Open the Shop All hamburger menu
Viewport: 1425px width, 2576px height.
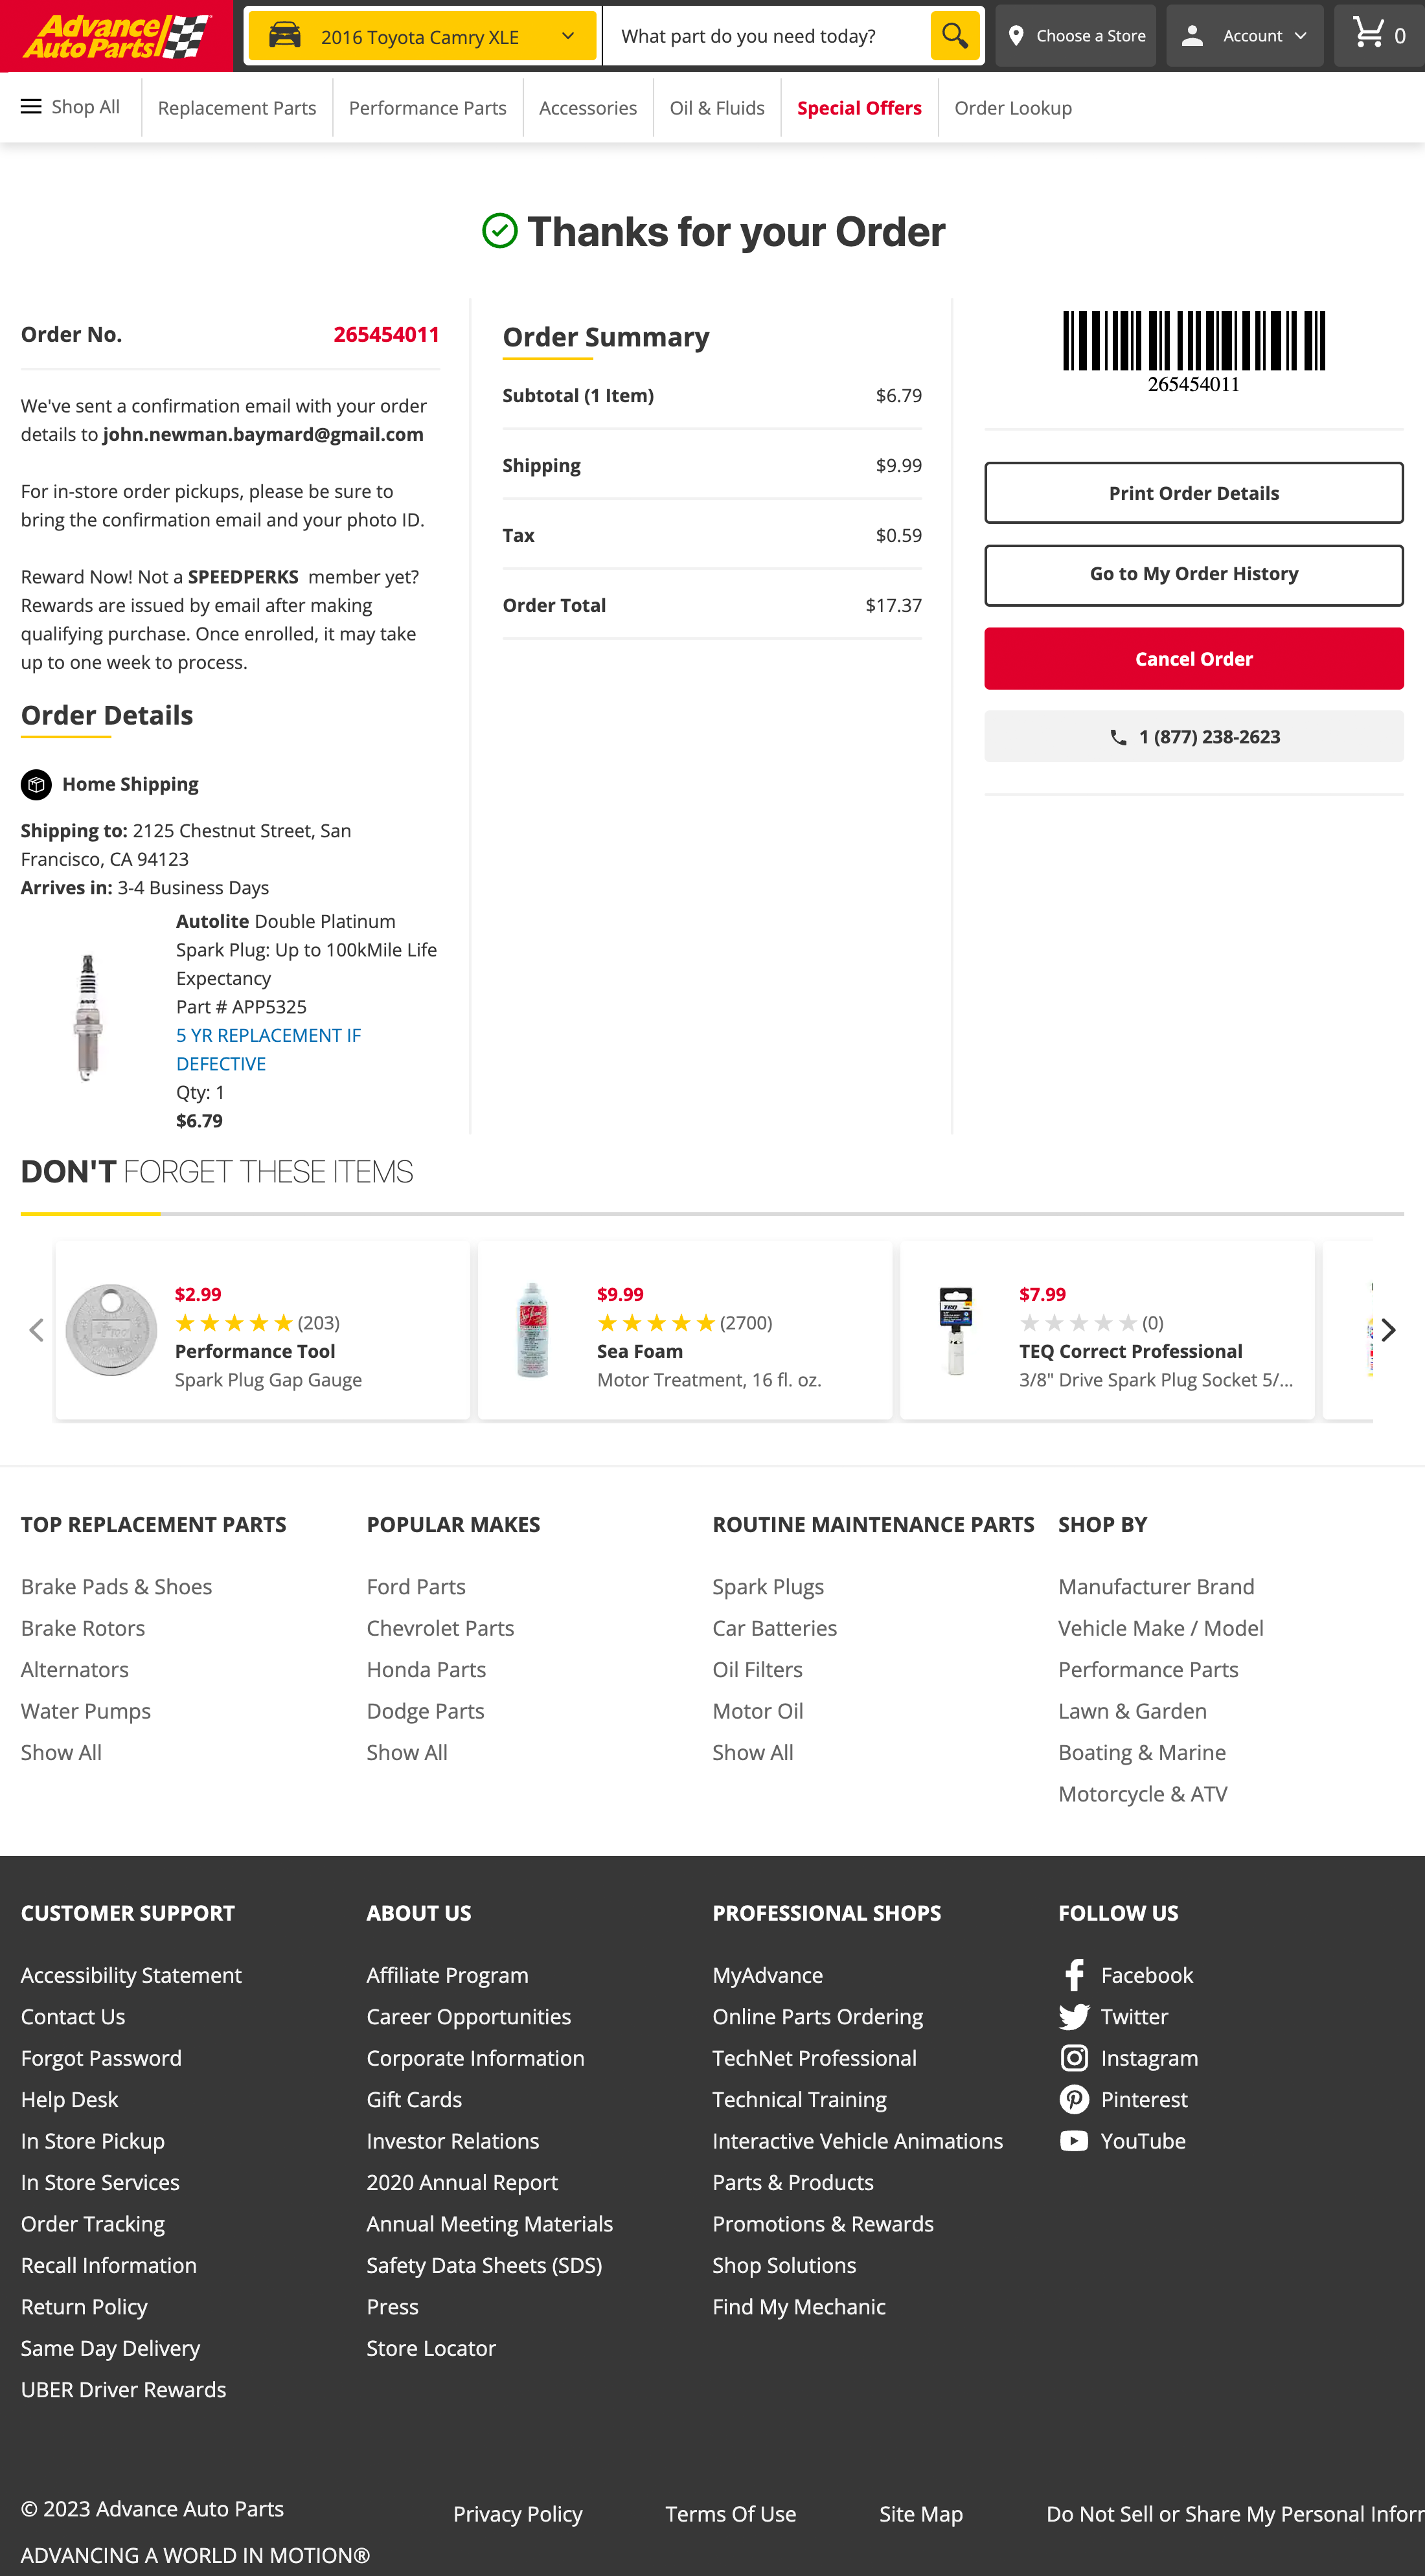click(31, 106)
